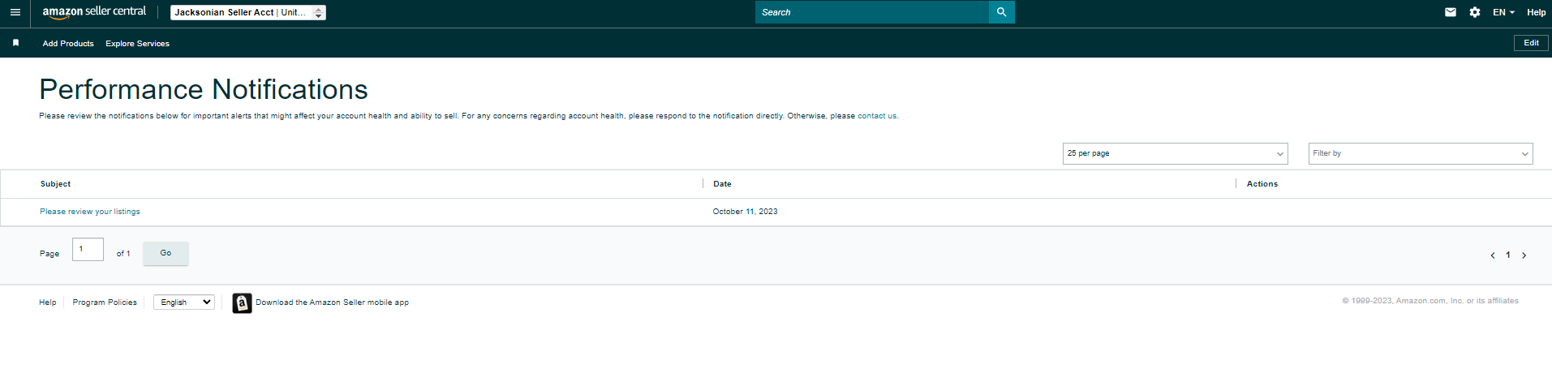Click the page number input field

pyautogui.click(x=88, y=249)
